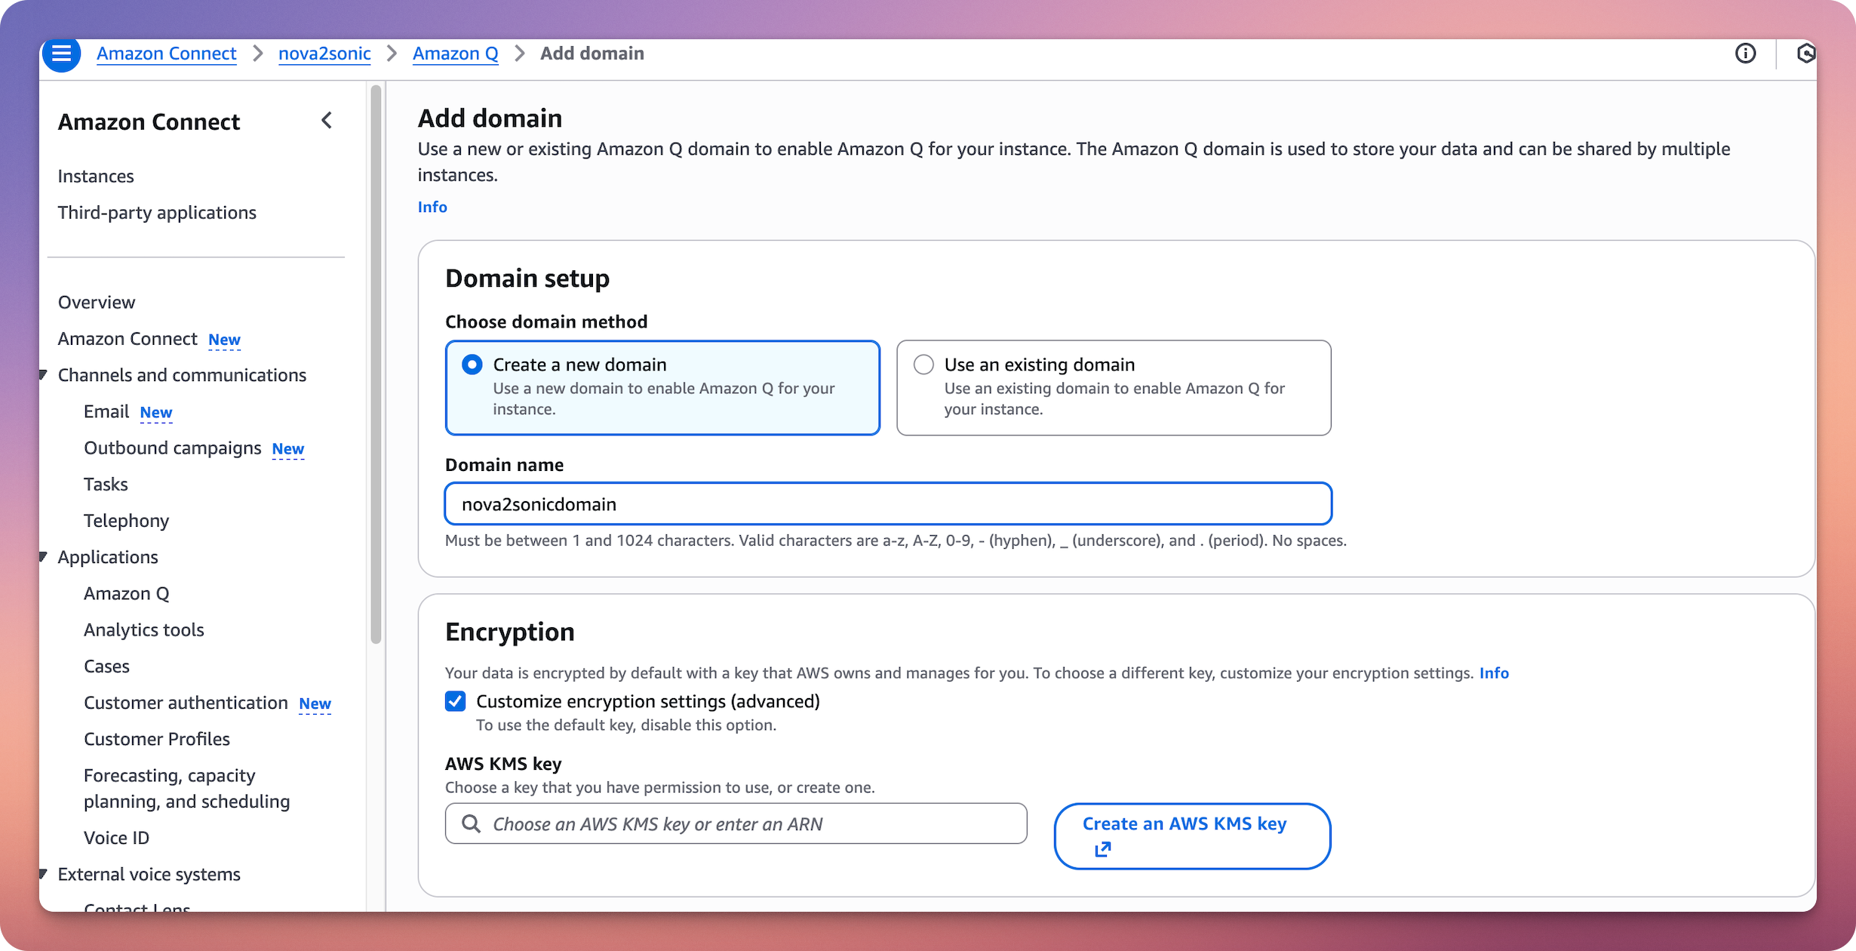Click the search magnifier in the KMS key field
The height and width of the screenshot is (951, 1856).
(x=471, y=823)
